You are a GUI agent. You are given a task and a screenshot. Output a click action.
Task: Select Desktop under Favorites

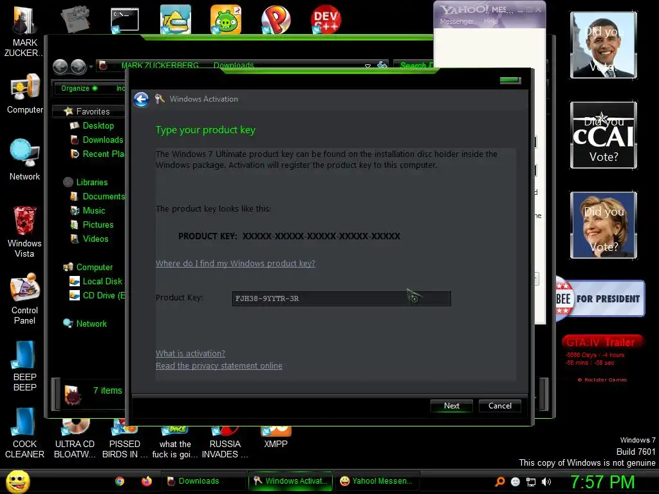coord(92,125)
